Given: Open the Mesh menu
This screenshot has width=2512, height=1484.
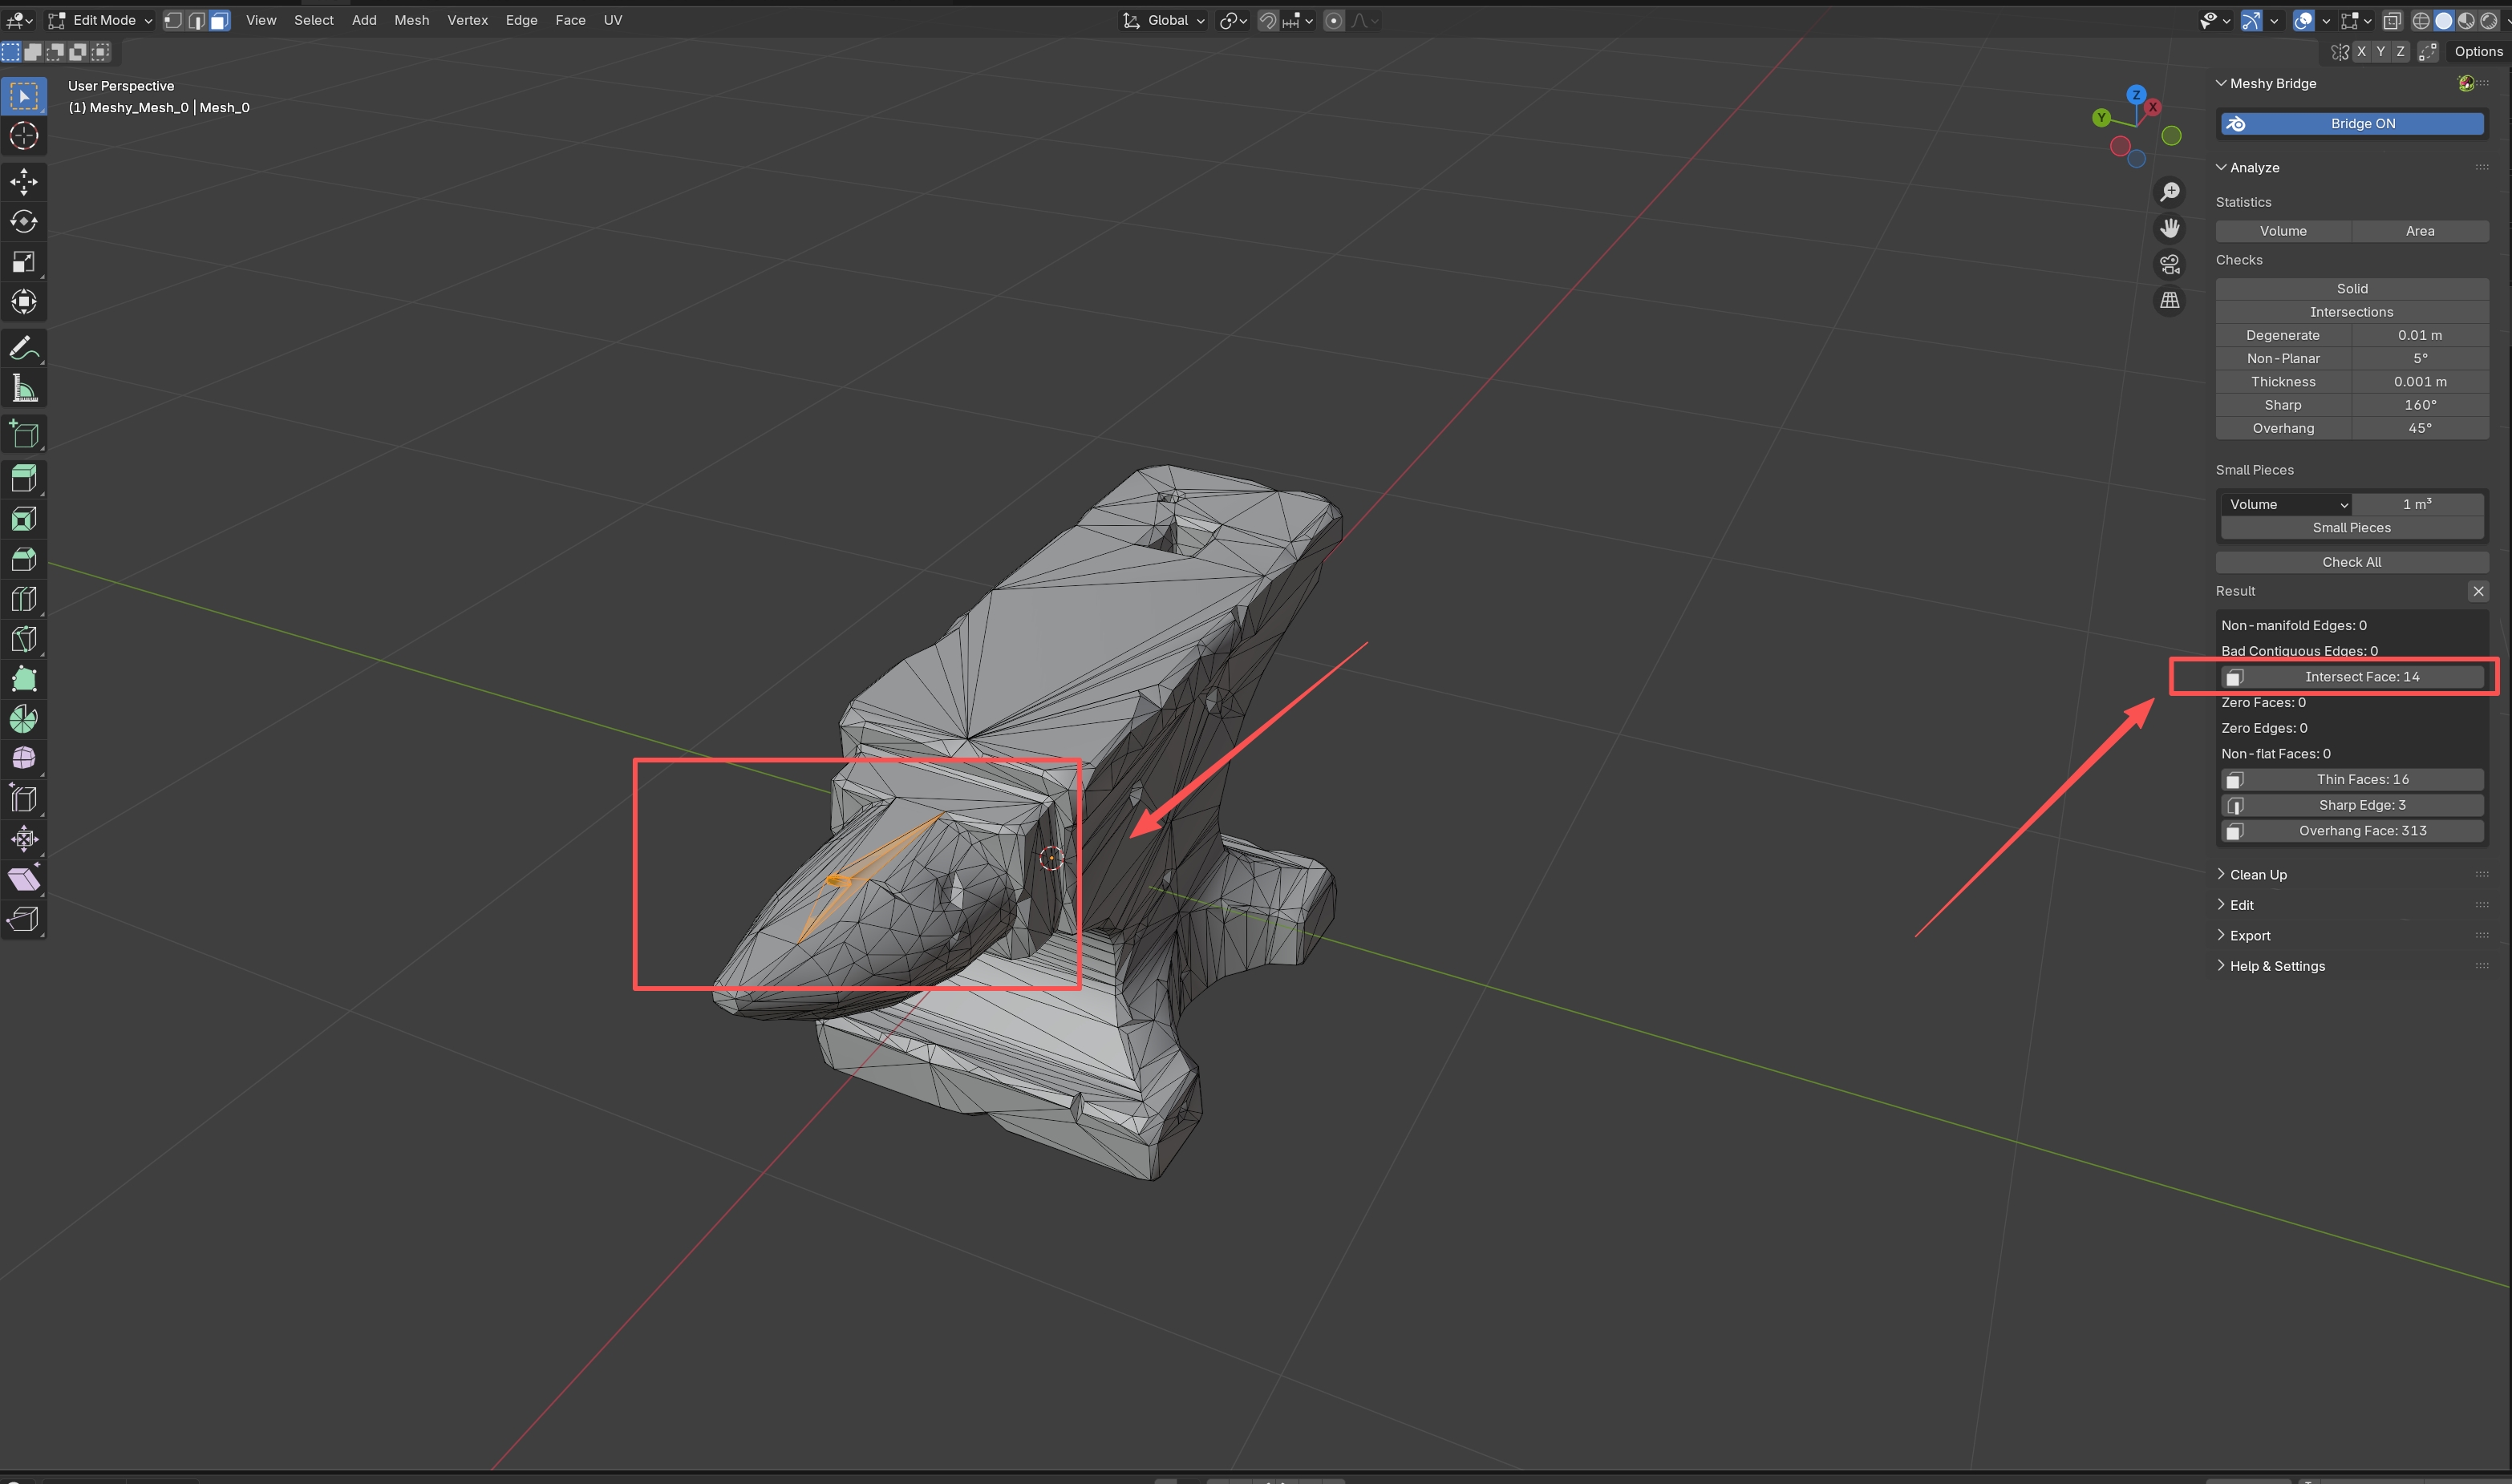Looking at the screenshot, I should point(411,20).
